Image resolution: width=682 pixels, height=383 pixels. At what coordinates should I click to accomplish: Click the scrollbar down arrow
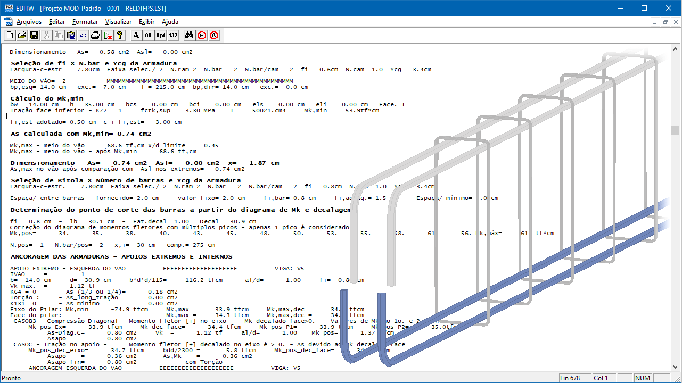pyautogui.click(x=675, y=368)
